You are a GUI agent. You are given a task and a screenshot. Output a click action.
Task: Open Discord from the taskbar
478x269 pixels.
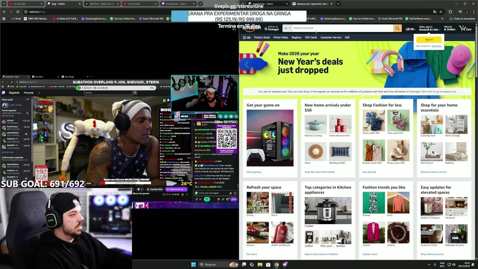[x=285, y=265]
